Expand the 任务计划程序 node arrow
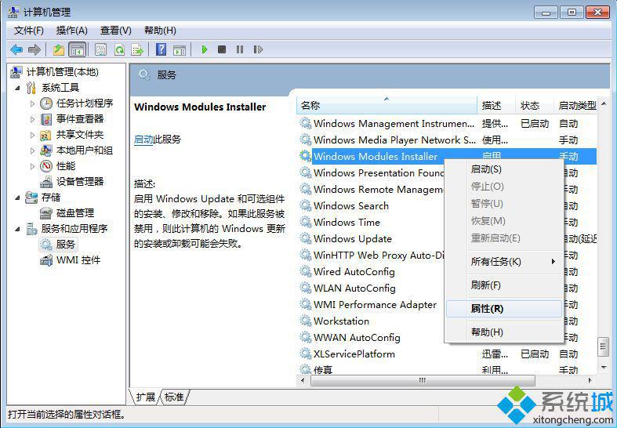617x428 pixels. pyautogui.click(x=33, y=103)
